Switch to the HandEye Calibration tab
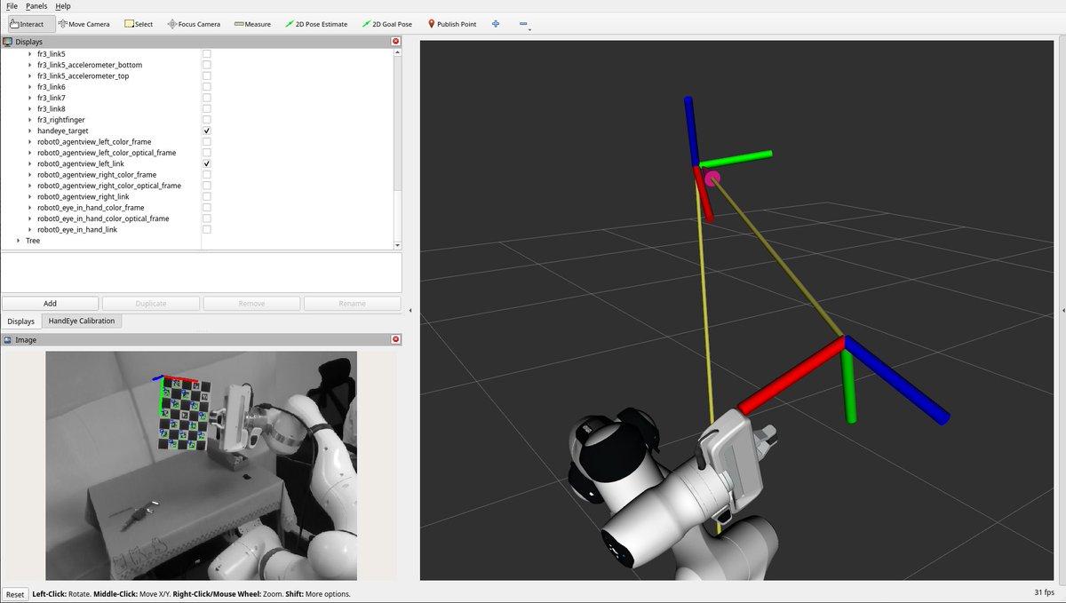The height and width of the screenshot is (603, 1066). click(82, 321)
